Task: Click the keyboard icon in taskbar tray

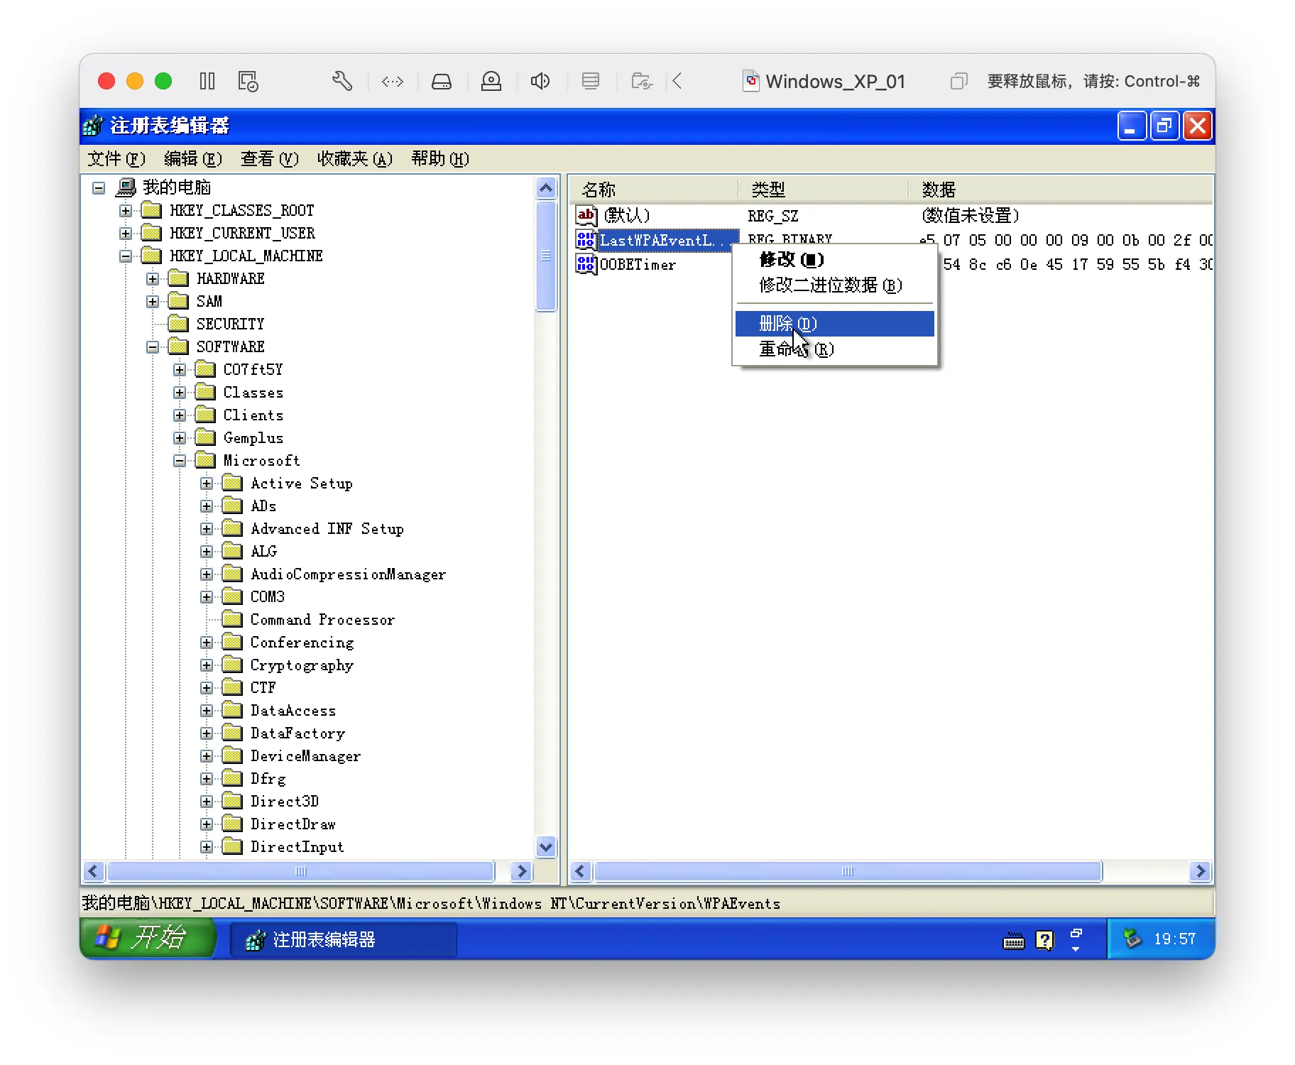Action: 1013,941
